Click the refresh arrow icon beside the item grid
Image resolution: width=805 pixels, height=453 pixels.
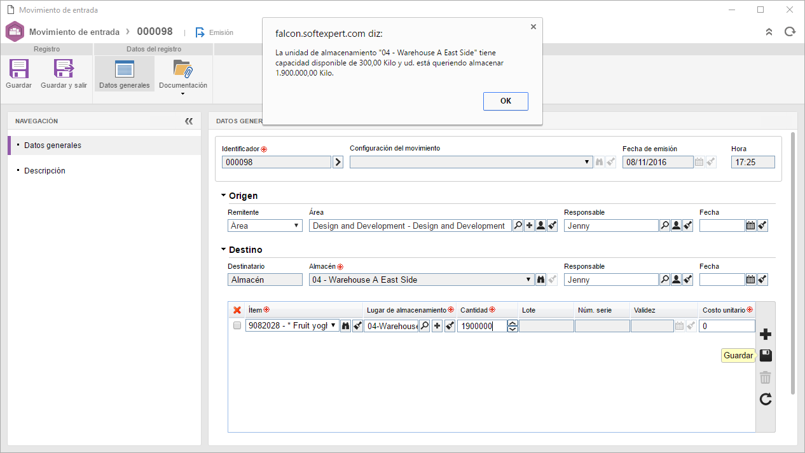[766, 399]
